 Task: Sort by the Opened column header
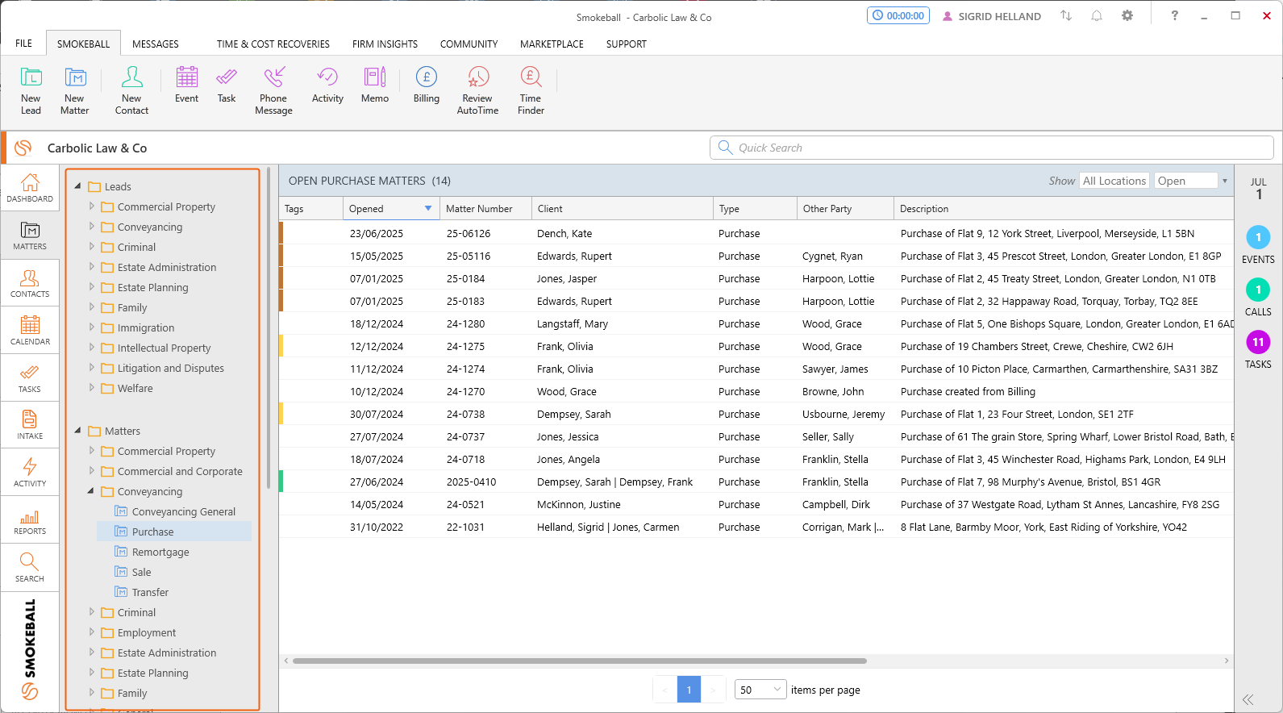pos(391,208)
